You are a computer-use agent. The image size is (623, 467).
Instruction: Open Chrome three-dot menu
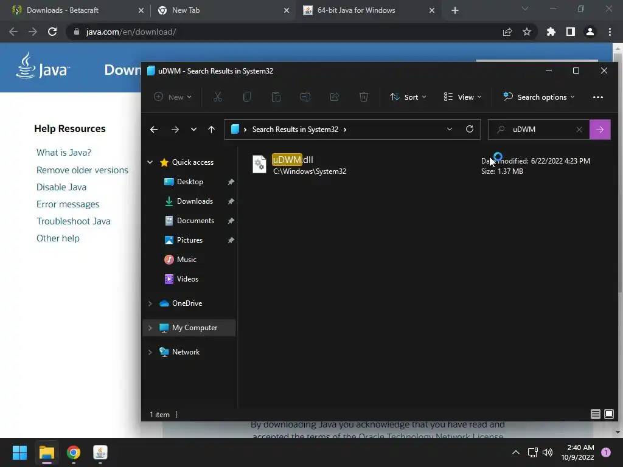pyautogui.click(x=610, y=32)
